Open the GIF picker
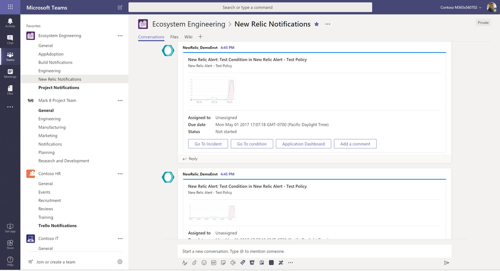This screenshot has height=271, width=500. point(214,262)
